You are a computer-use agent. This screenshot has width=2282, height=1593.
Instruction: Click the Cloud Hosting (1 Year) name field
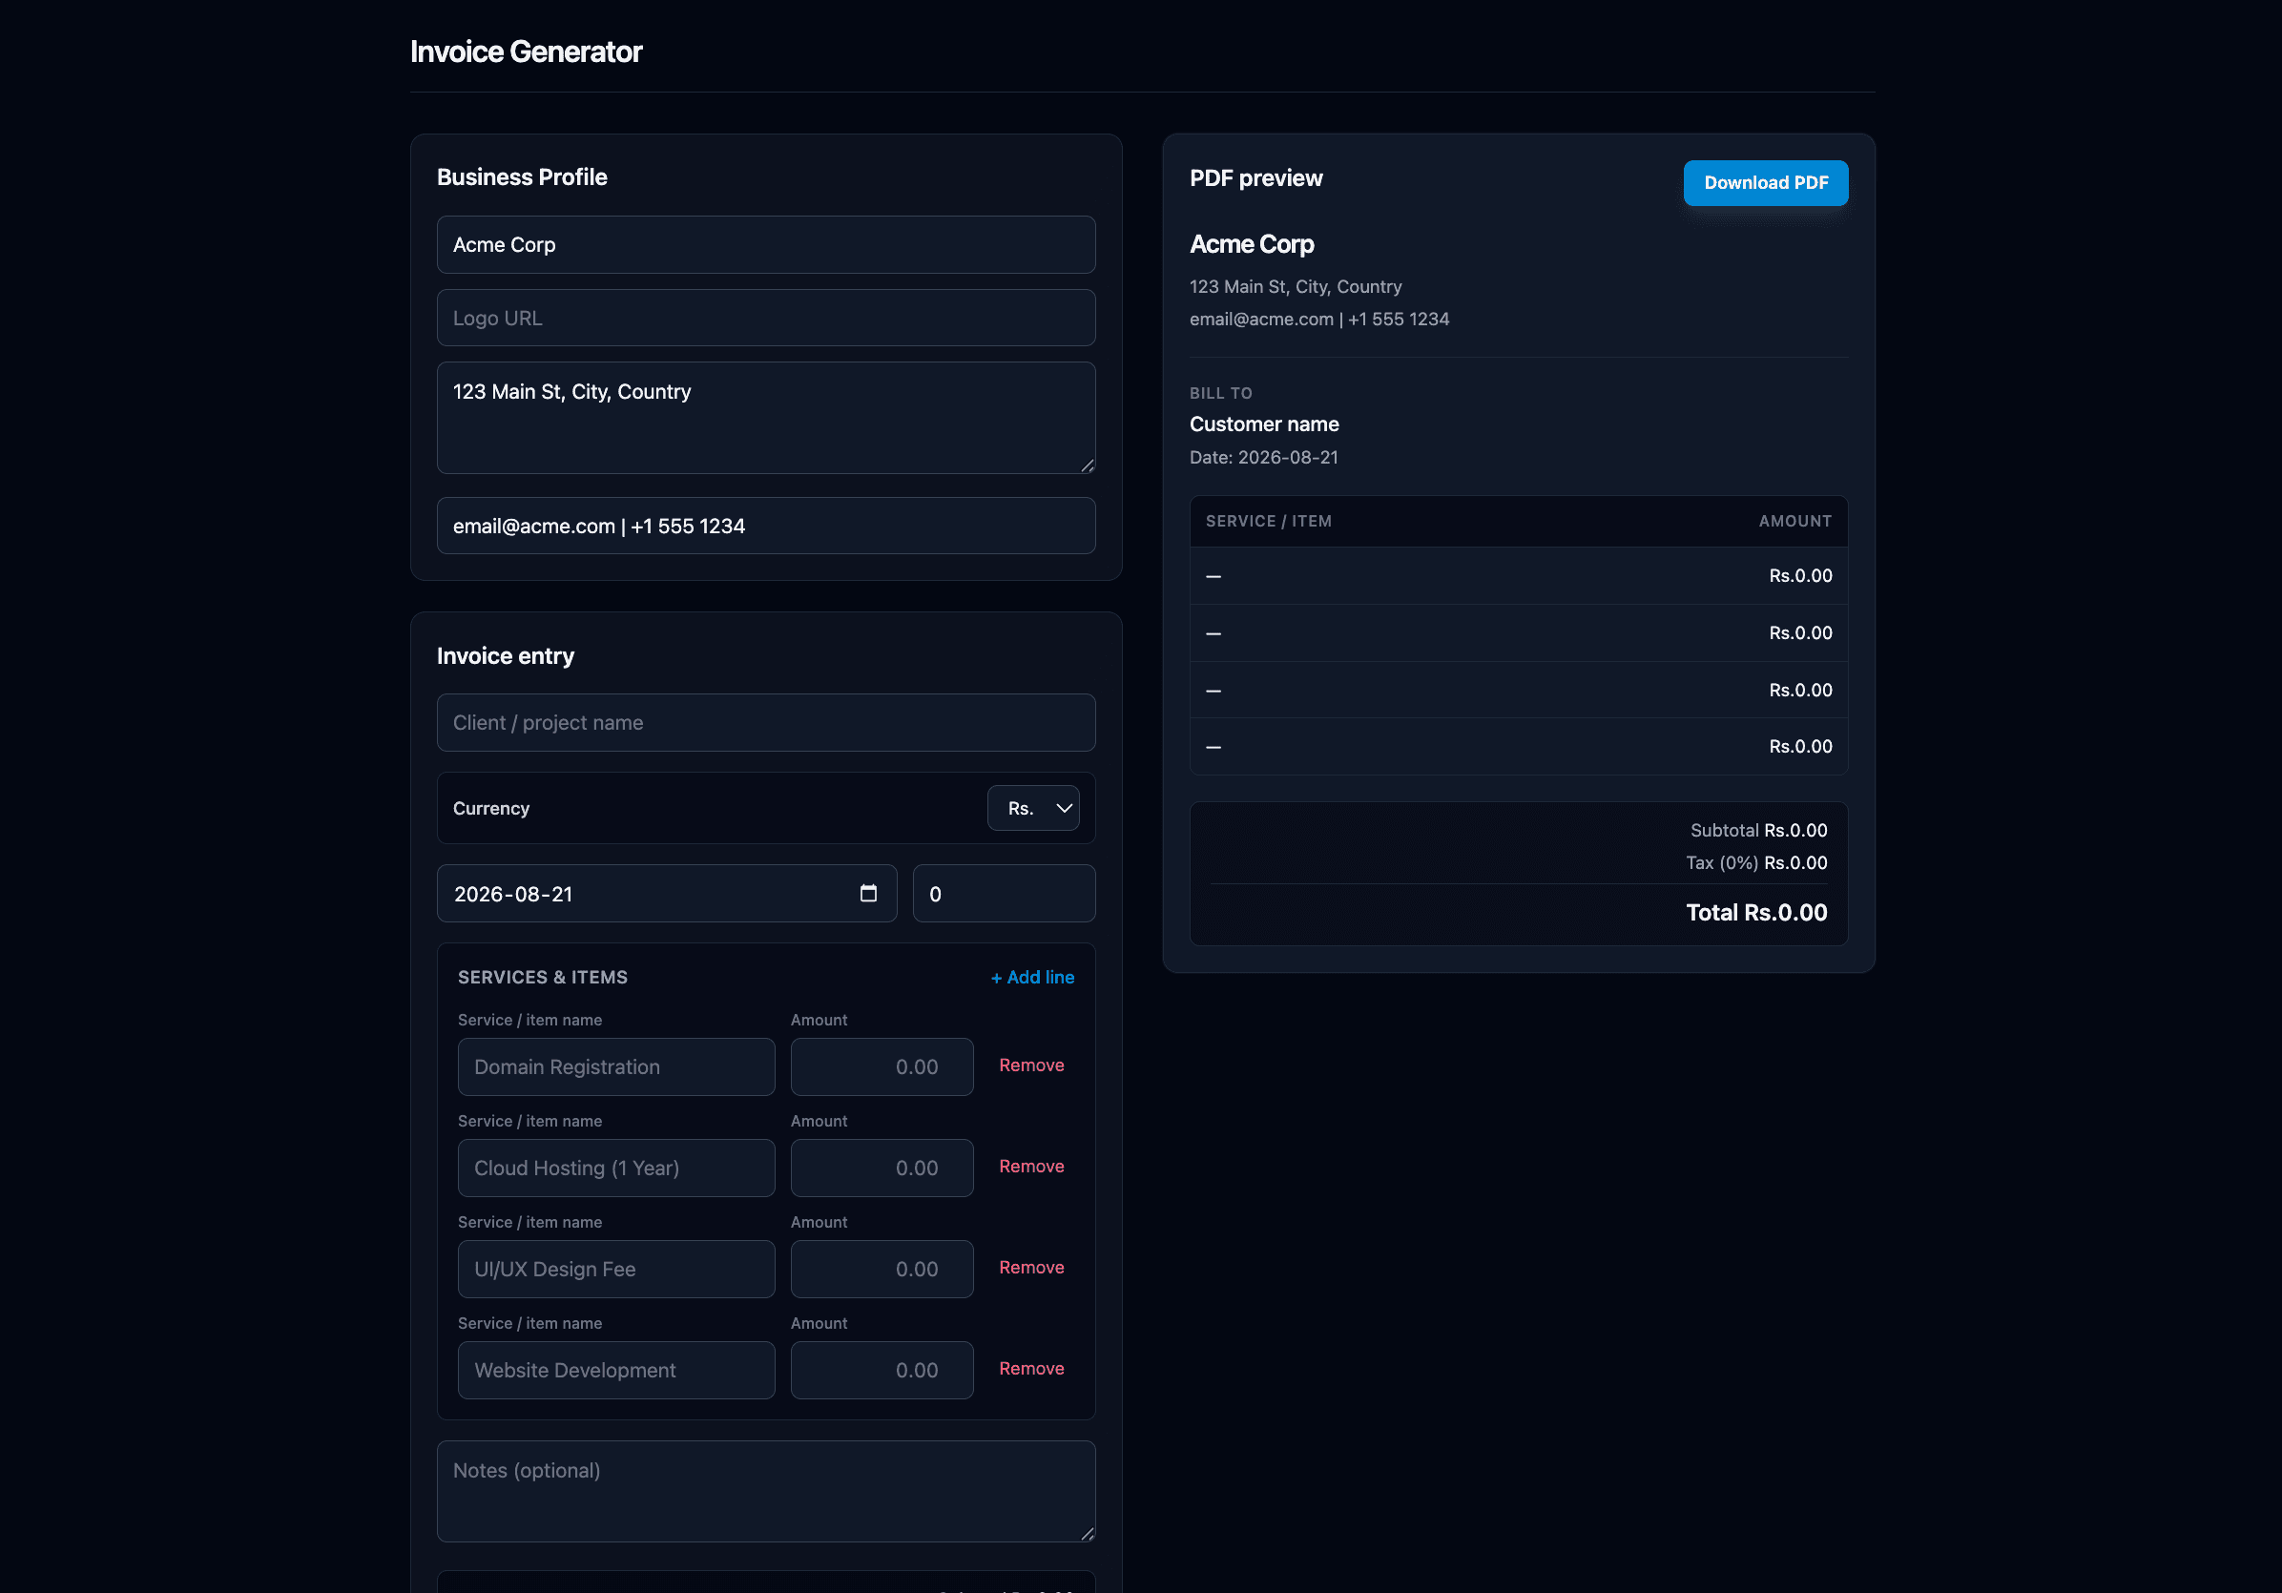615,1168
